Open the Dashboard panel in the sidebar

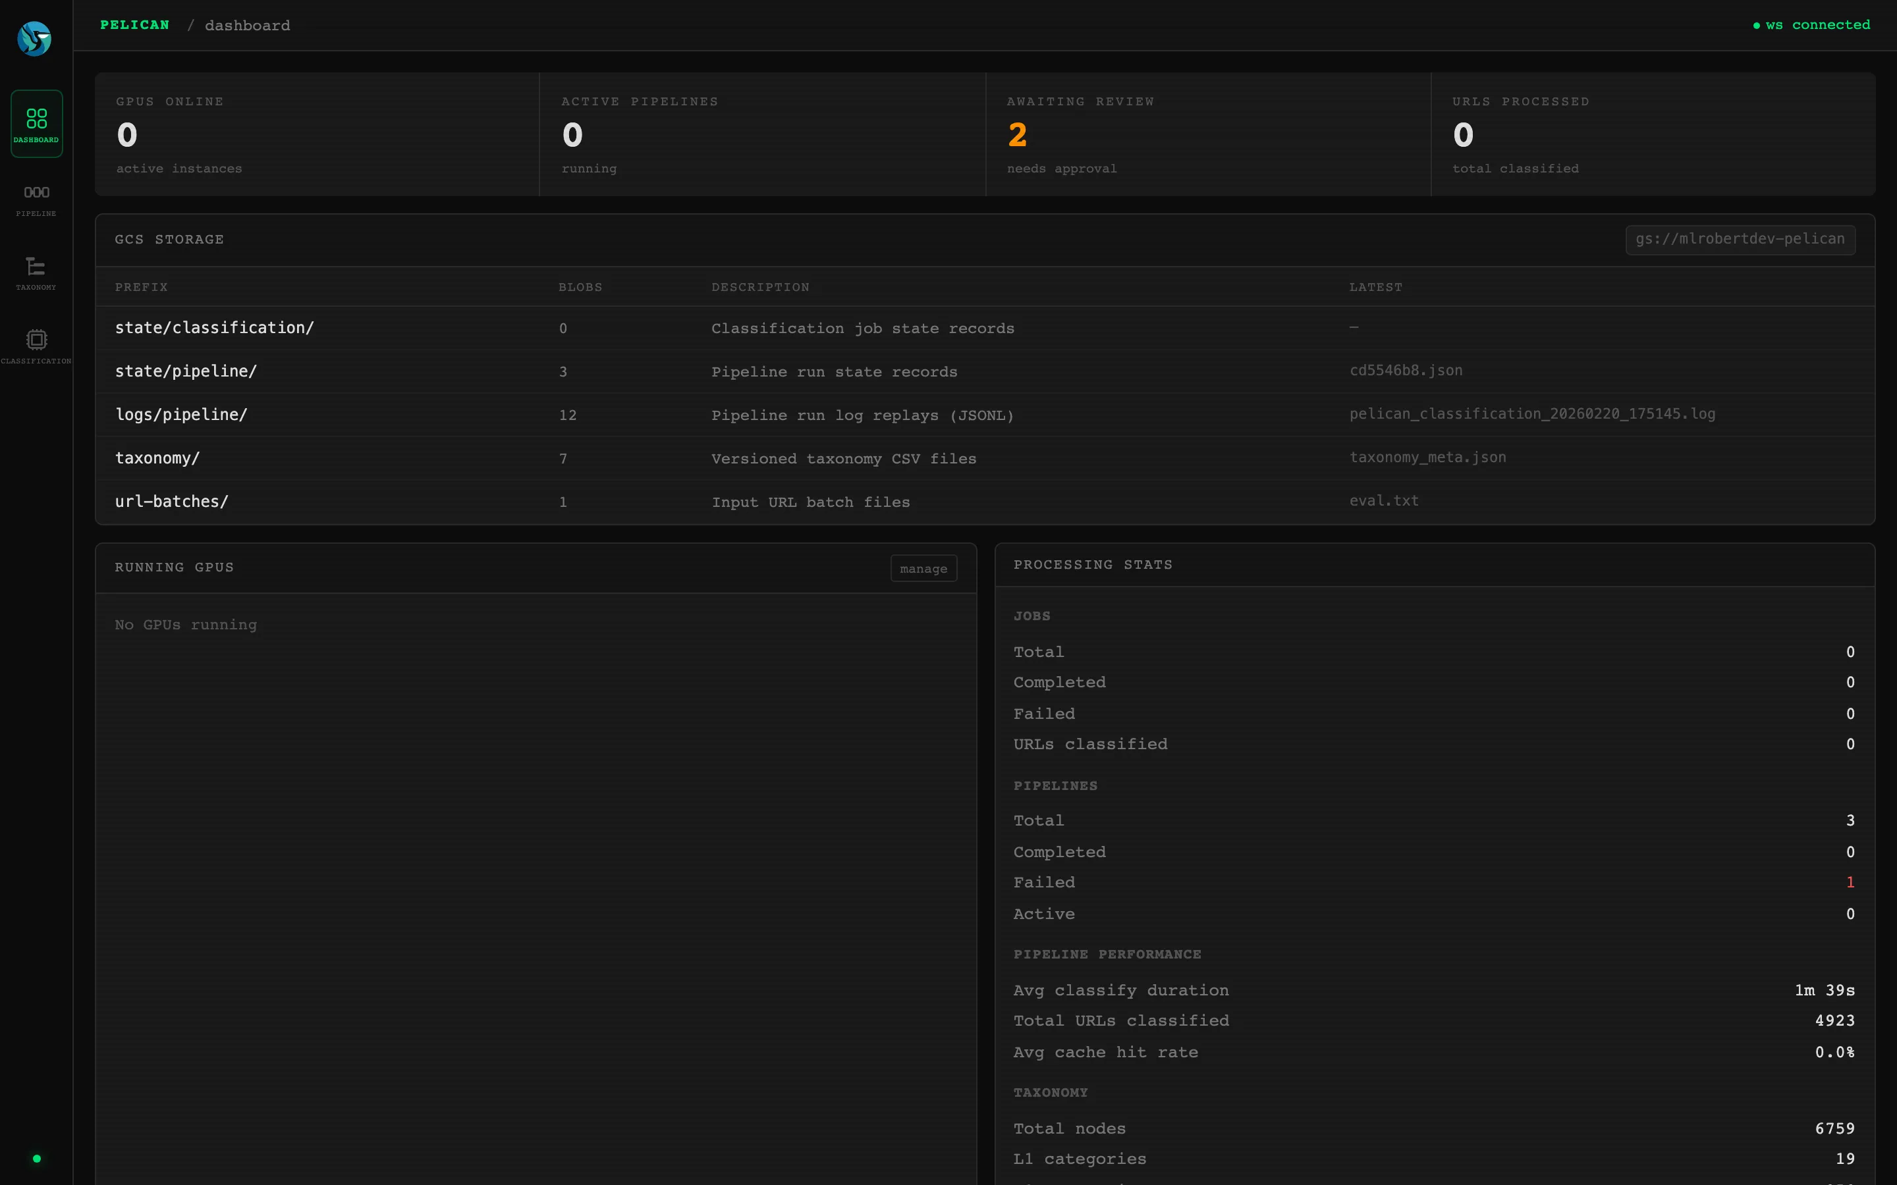[36, 123]
